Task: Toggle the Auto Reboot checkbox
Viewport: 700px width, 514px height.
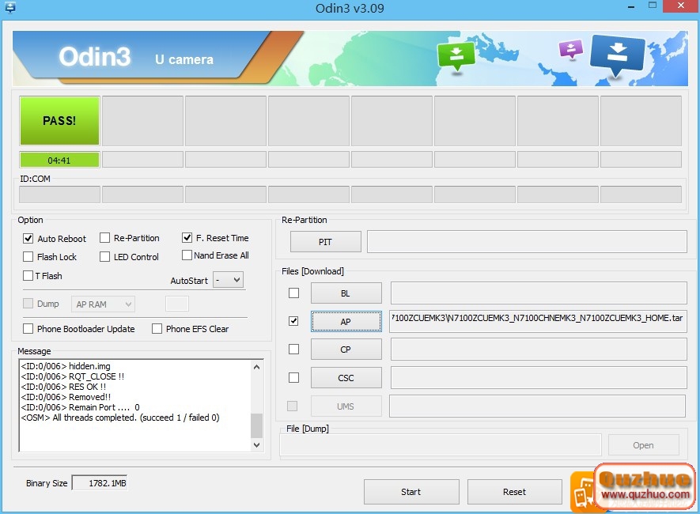Action: pos(28,239)
